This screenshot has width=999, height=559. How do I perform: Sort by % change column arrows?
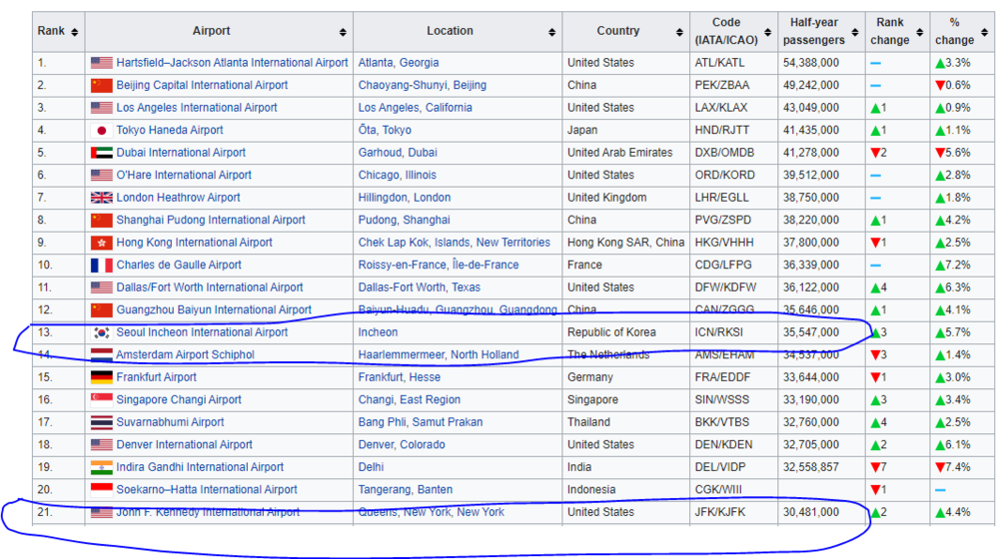coord(984,32)
